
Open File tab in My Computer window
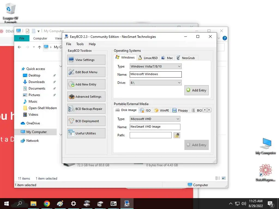pyautogui.click(x=22, y=38)
